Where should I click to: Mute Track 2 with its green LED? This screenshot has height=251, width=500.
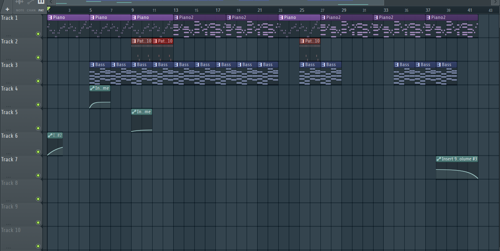tap(38, 58)
